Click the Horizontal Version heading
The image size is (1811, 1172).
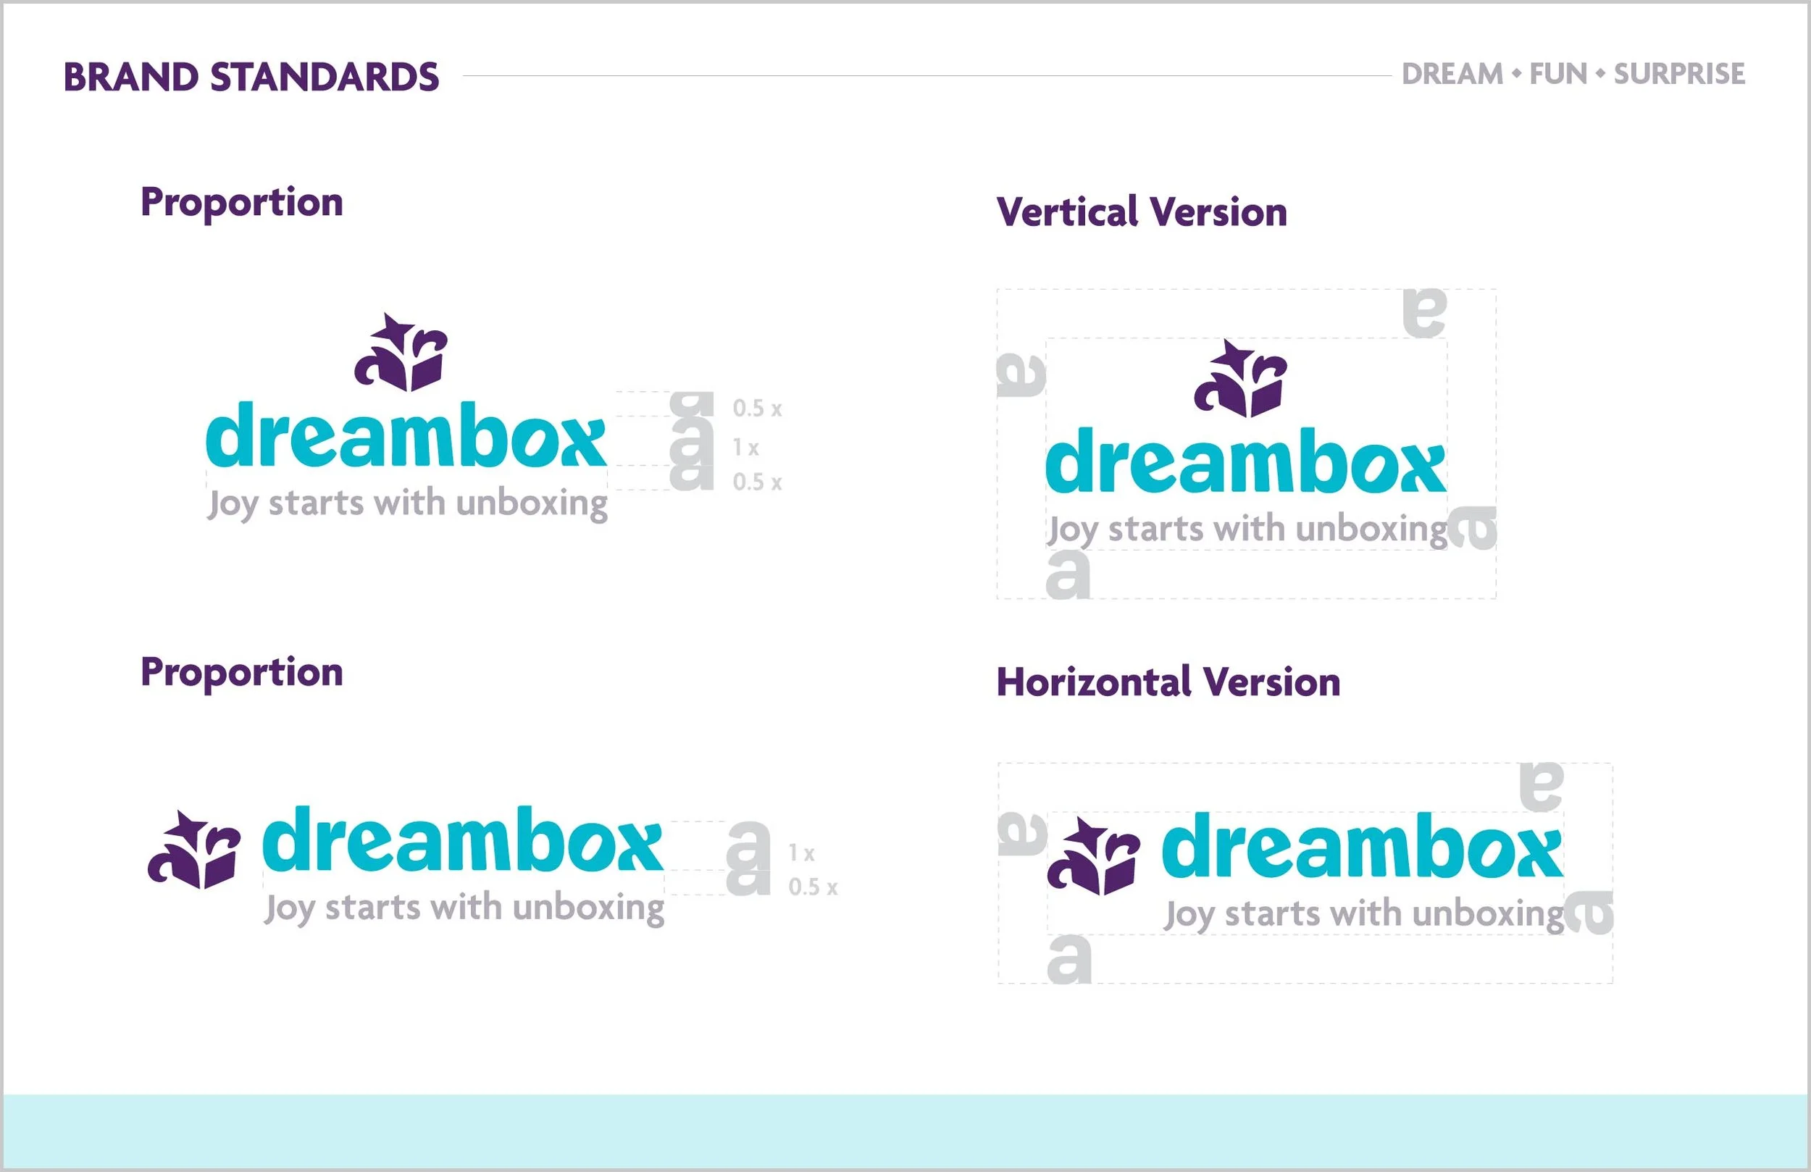[x=1168, y=682]
